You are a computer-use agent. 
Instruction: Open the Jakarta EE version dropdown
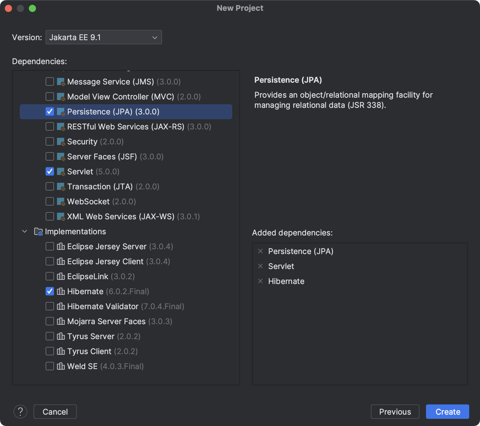[103, 37]
